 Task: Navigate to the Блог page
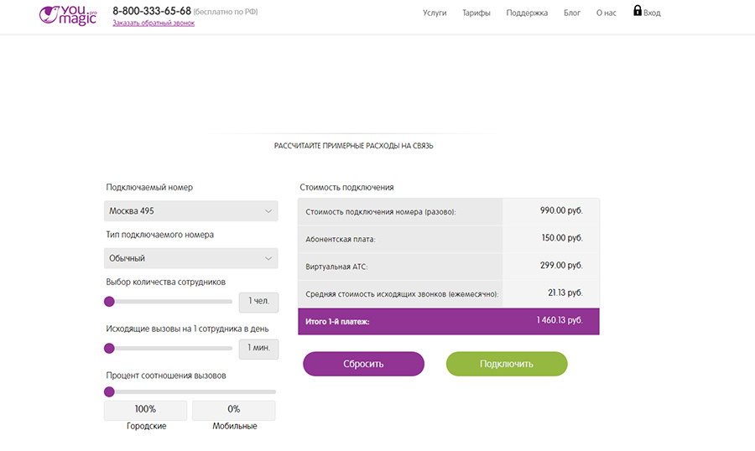point(571,13)
